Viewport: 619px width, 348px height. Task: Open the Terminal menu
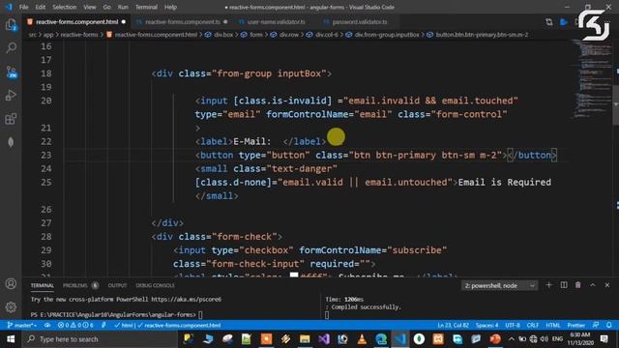click(x=146, y=7)
